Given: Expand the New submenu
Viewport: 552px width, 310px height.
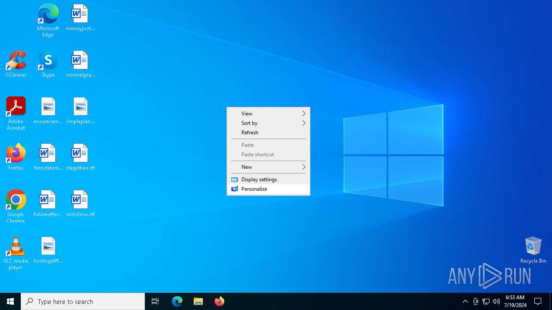Looking at the screenshot, I should click(x=268, y=167).
